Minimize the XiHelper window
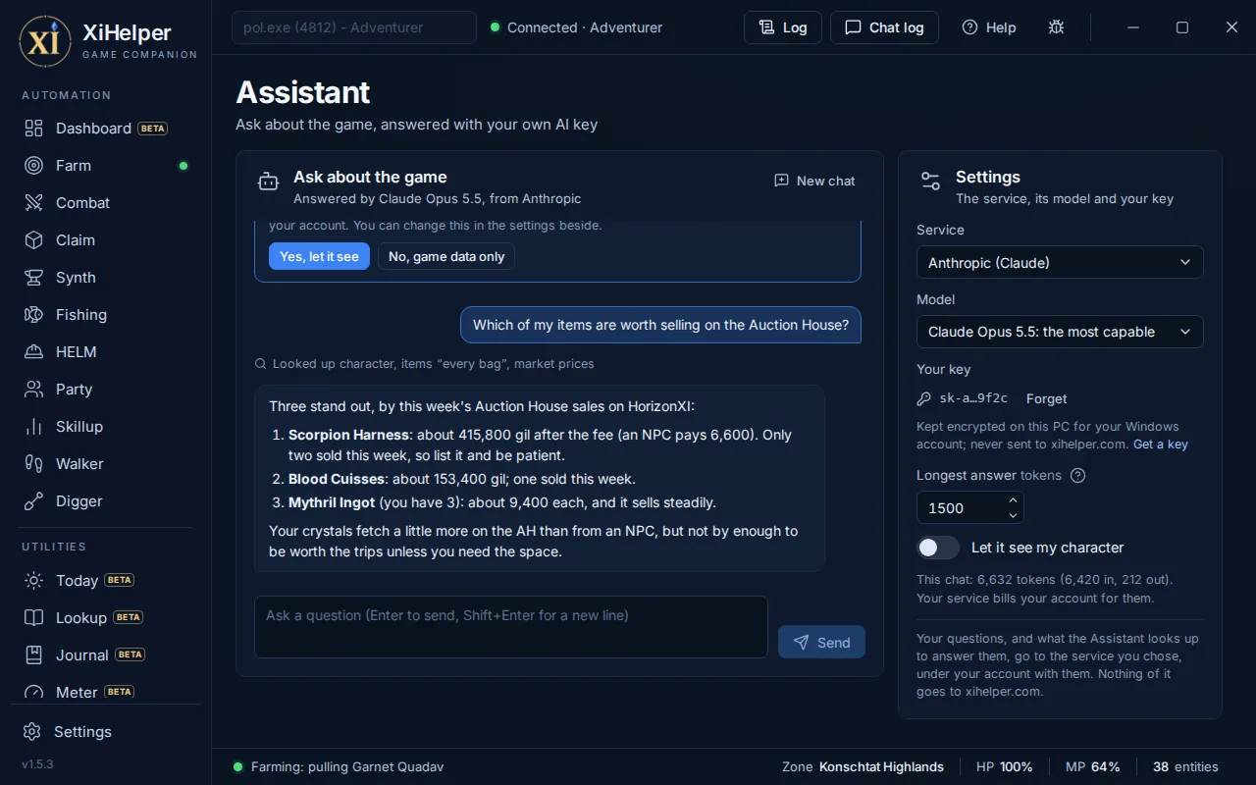This screenshot has height=785, width=1256. pos(1133,27)
